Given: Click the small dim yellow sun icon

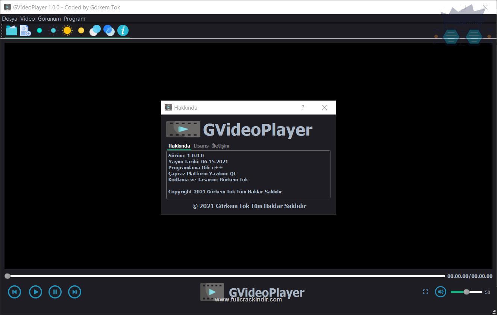Looking at the screenshot, I should [x=81, y=30].
